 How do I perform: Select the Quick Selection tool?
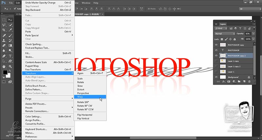coord(10,25)
